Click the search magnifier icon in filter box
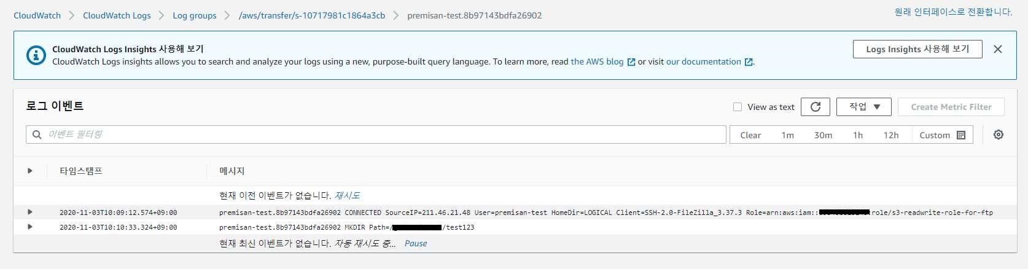 click(x=37, y=134)
